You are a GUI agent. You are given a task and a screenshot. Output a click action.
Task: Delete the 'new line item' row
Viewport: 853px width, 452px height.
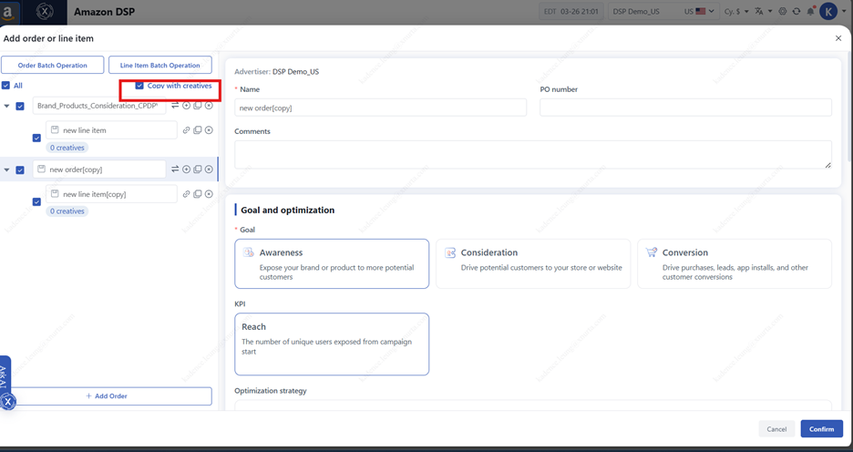coord(209,130)
